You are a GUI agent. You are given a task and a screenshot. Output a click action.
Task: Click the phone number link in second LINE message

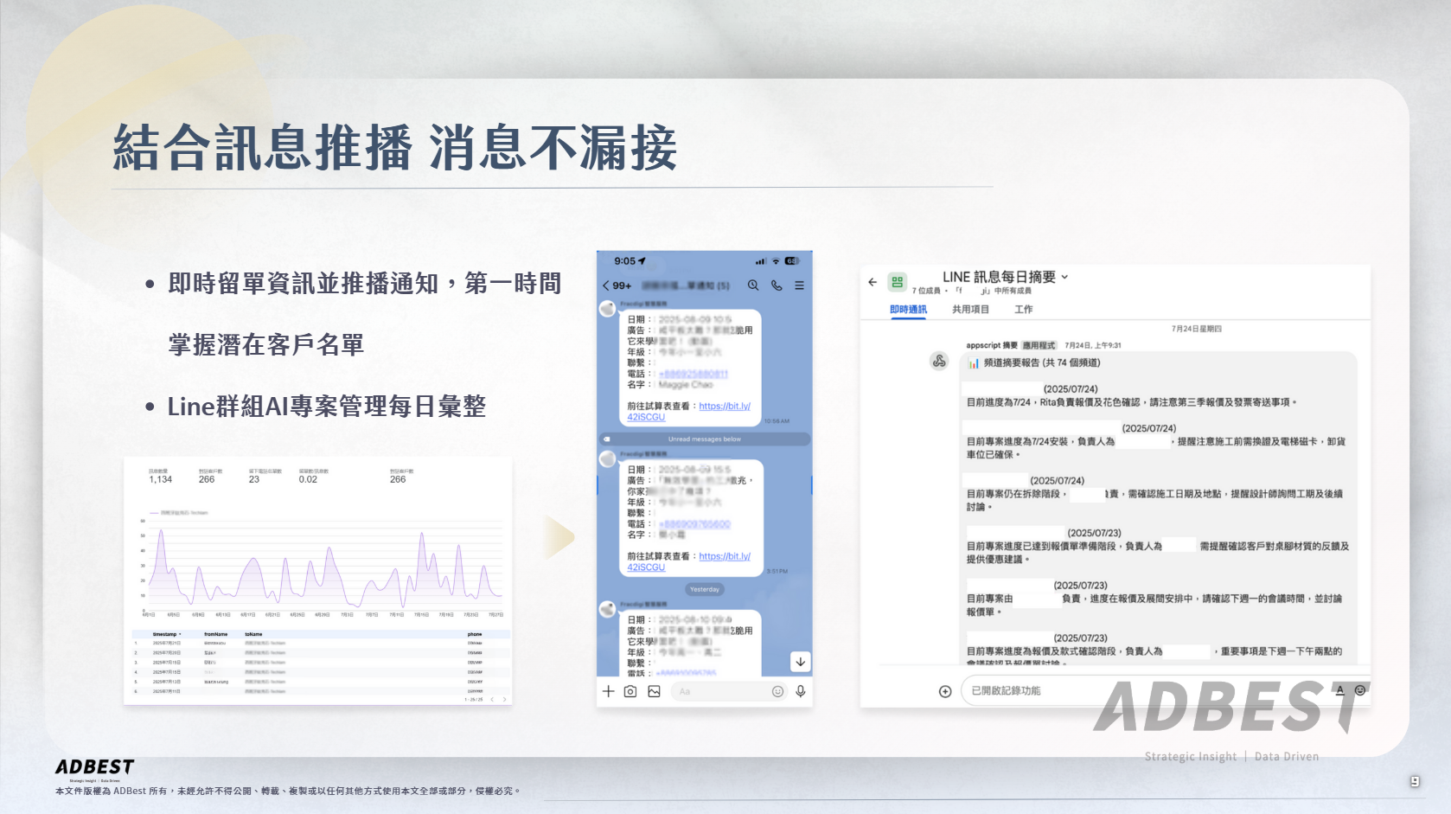tap(694, 524)
